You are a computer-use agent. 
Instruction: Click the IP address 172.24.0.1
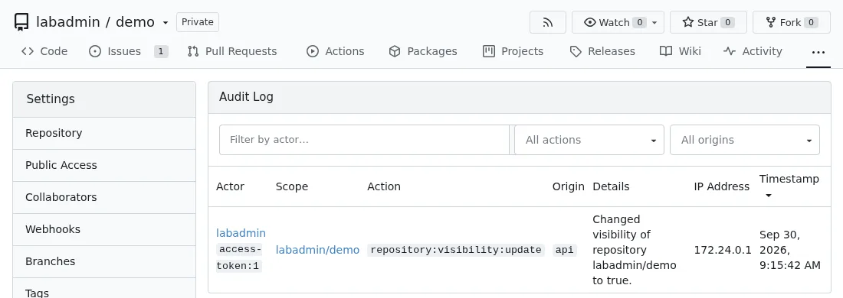723,250
